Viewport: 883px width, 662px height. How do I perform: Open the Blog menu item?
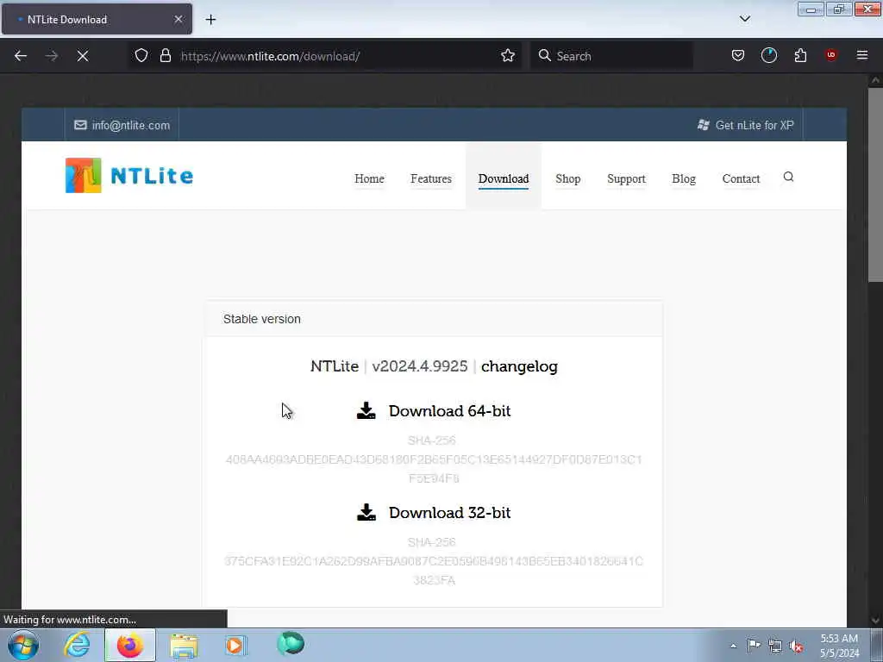coord(684,178)
